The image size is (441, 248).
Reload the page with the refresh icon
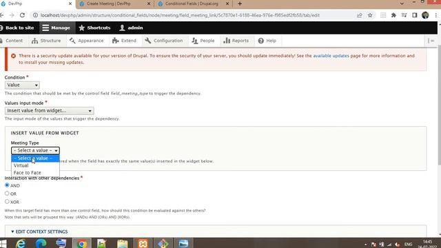pyautogui.click(x=22, y=15)
